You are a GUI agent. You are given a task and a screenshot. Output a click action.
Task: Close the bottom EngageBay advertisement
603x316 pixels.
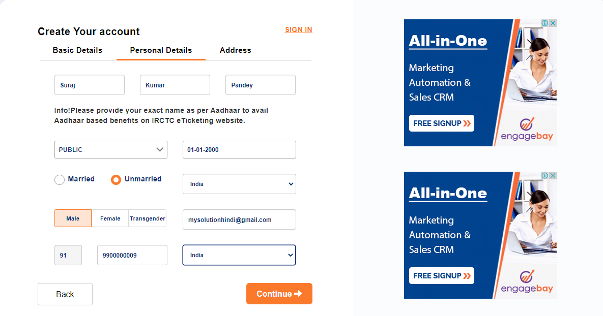point(553,176)
